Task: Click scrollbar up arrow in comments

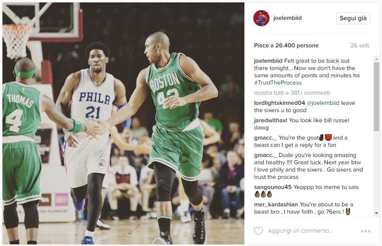Action: [376, 59]
